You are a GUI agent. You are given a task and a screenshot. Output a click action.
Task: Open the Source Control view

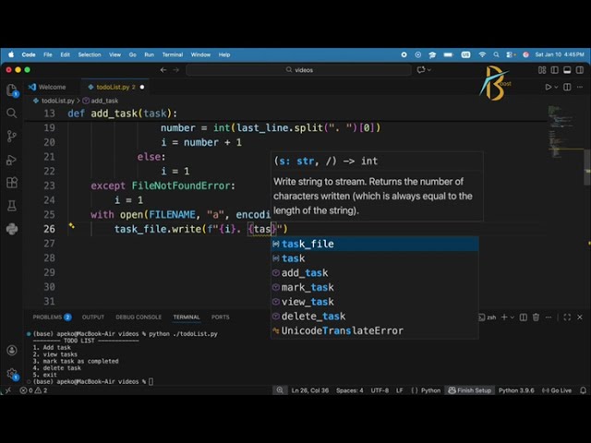coord(12,136)
